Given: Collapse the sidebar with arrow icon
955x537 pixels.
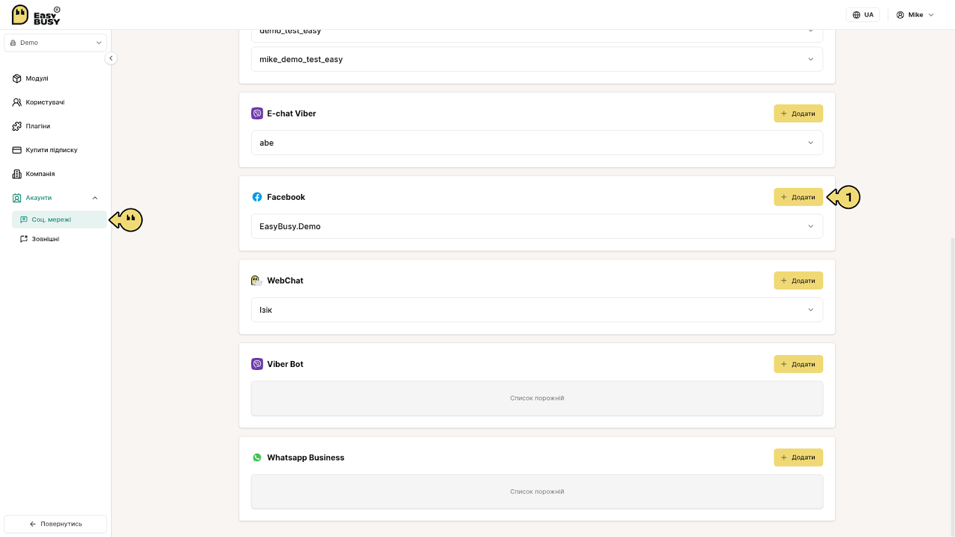Looking at the screenshot, I should 110,58.
